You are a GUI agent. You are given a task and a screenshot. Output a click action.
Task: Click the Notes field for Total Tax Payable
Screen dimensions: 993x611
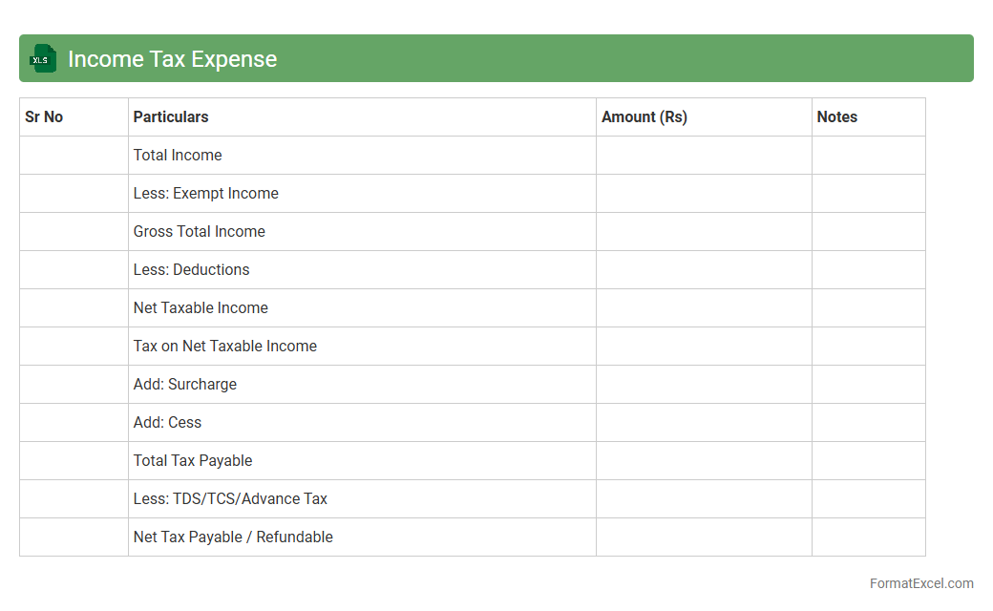(x=868, y=461)
